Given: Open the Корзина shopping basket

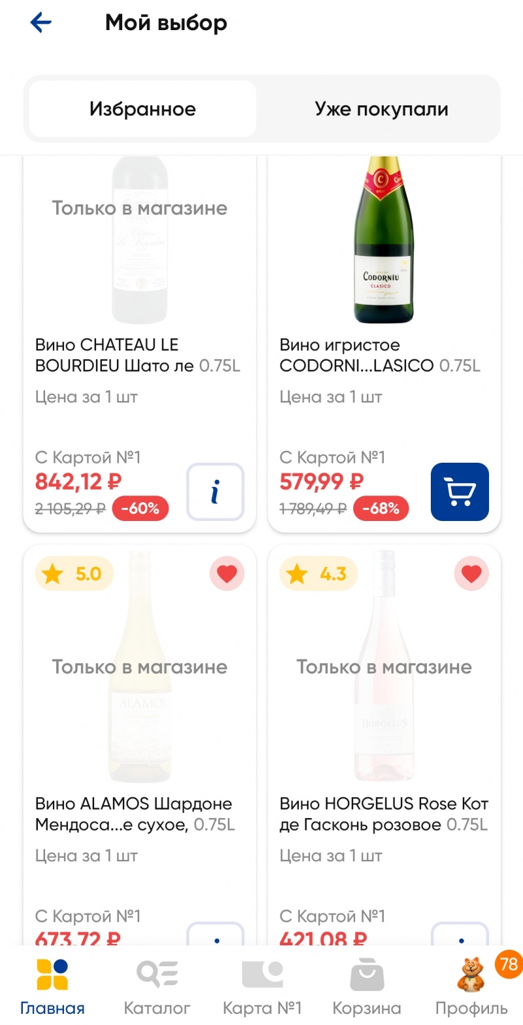Looking at the screenshot, I should point(366,986).
